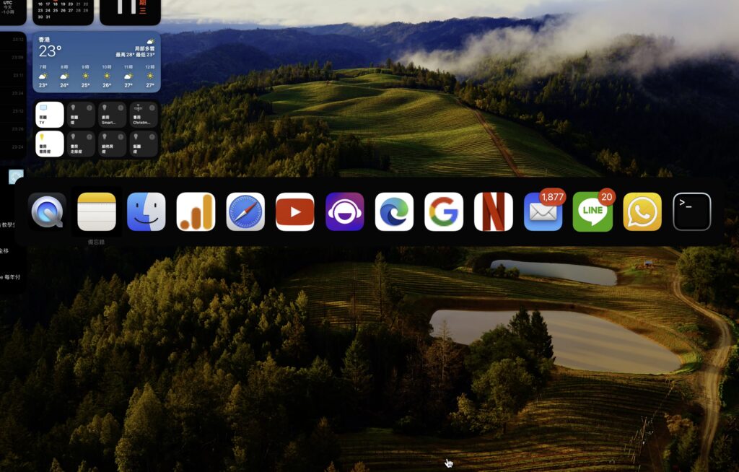Launch Microsoft Edge from the Dock
Screen dimensions: 739x472
click(395, 210)
